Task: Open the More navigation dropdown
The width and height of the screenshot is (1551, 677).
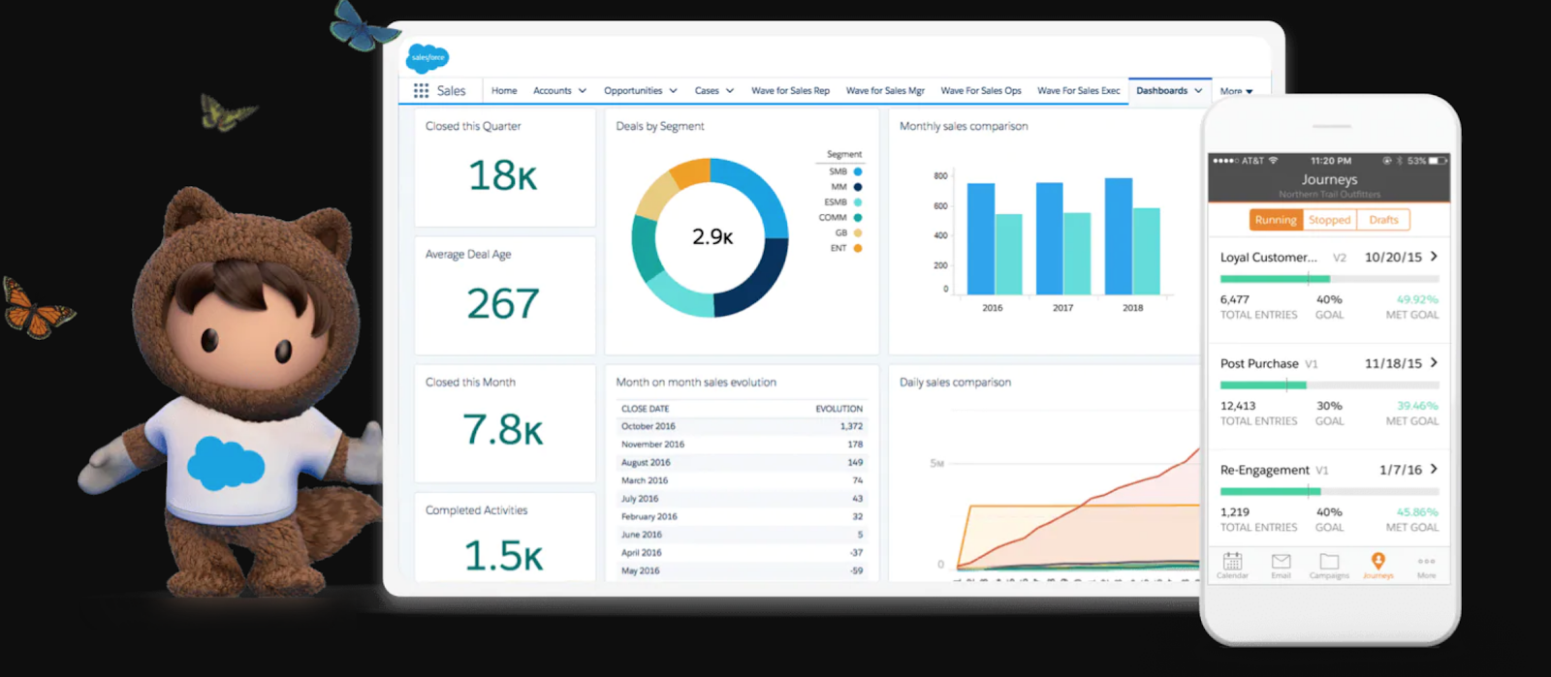Action: point(1236,91)
